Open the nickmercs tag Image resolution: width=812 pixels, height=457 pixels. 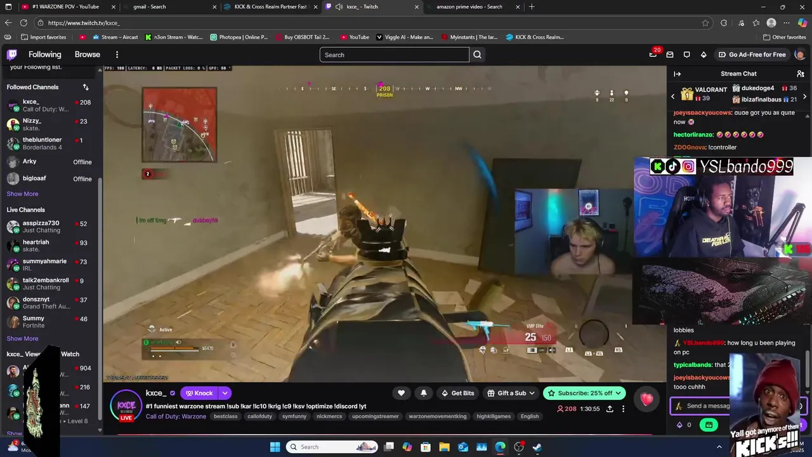pyautogui.click(x=329, y=416)
